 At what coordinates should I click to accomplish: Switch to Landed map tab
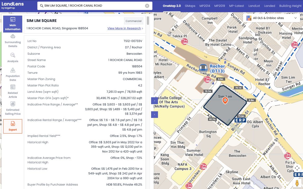[x=270, y=6]
